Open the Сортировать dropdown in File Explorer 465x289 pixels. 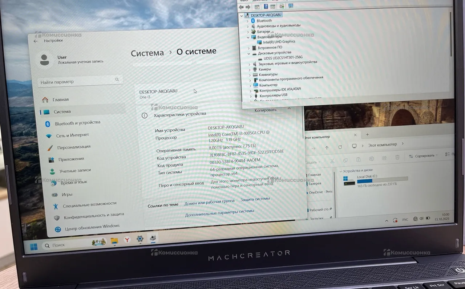(x=424, y=156)
